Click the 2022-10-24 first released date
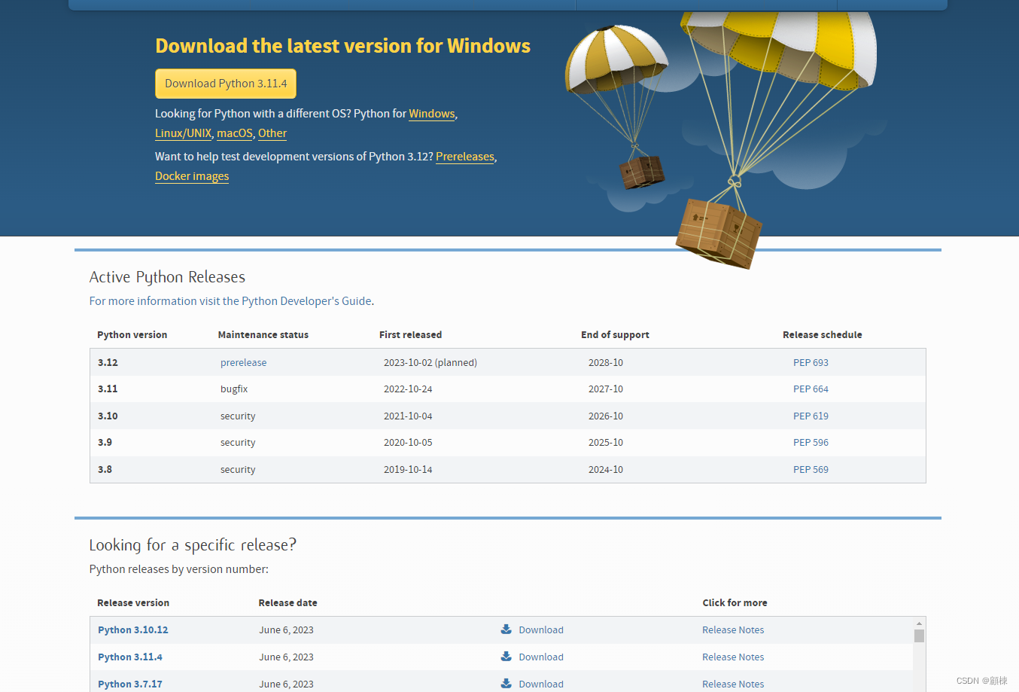Image resolution: width=1019 pixels, height=692 pixels. click(408, 389)
